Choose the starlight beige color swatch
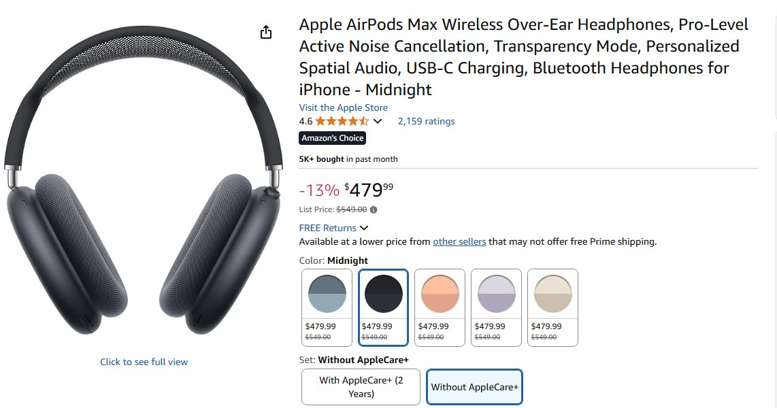This screenshot has width=777, height=408. tap(553, 307)
